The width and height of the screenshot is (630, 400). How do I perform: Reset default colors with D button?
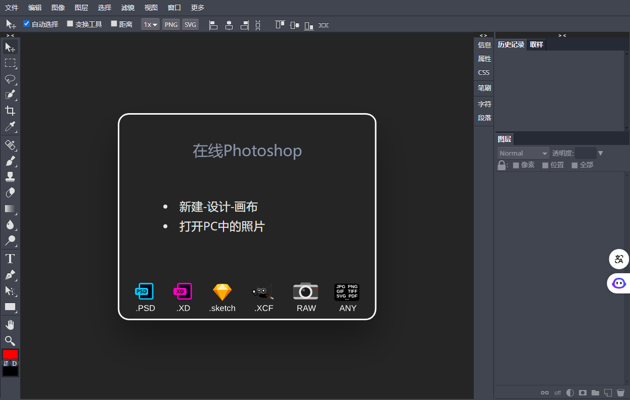15,363
